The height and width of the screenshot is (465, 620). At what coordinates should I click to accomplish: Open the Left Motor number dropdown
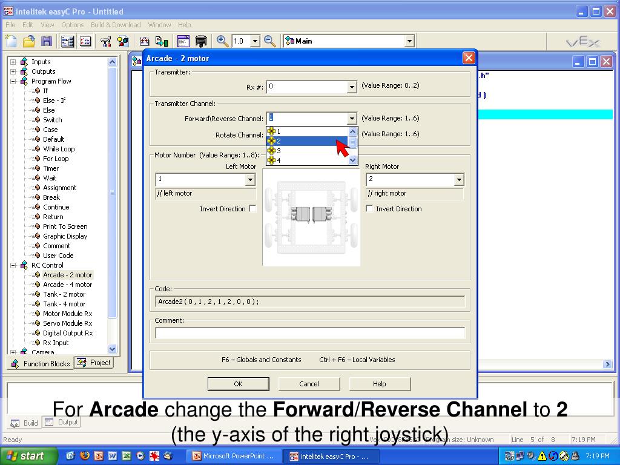pyautogui.click(x=250, y=180)
